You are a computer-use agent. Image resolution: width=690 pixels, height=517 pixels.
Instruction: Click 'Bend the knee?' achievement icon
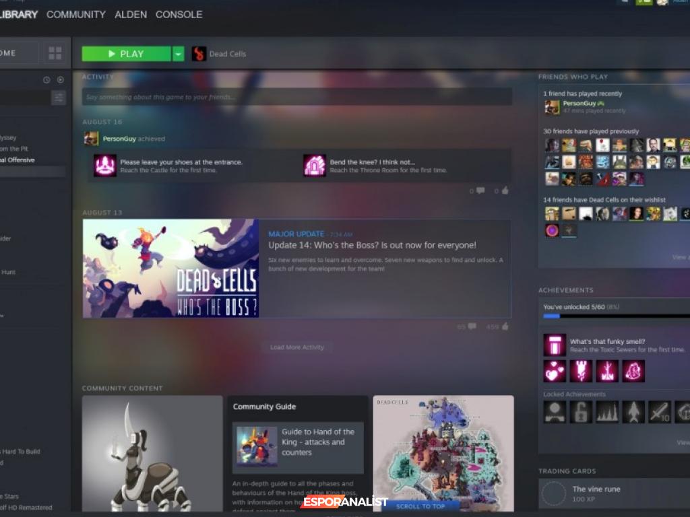point(315,166)
